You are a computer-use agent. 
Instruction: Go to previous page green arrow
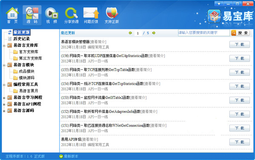(x=130, y=33)
